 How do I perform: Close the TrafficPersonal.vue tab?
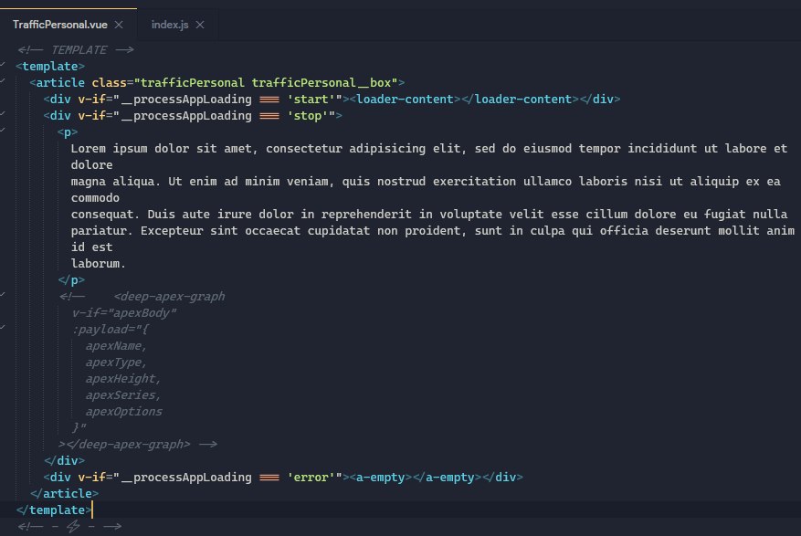(x=119, y=25)
